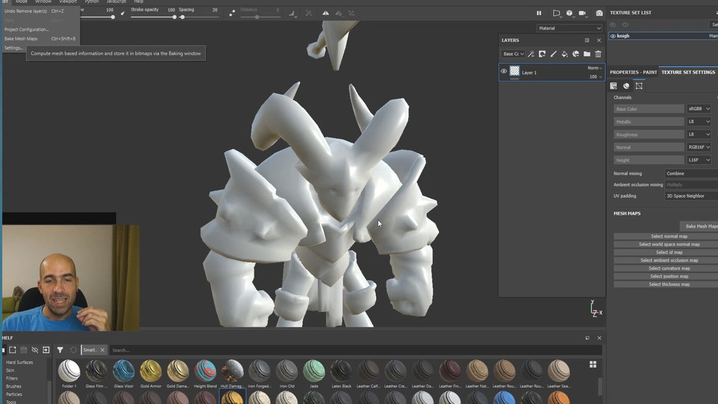The image size is (718, 404).
Task: Open Layer 1 opacity 100 dropdown
Action: tap(595, 77)
